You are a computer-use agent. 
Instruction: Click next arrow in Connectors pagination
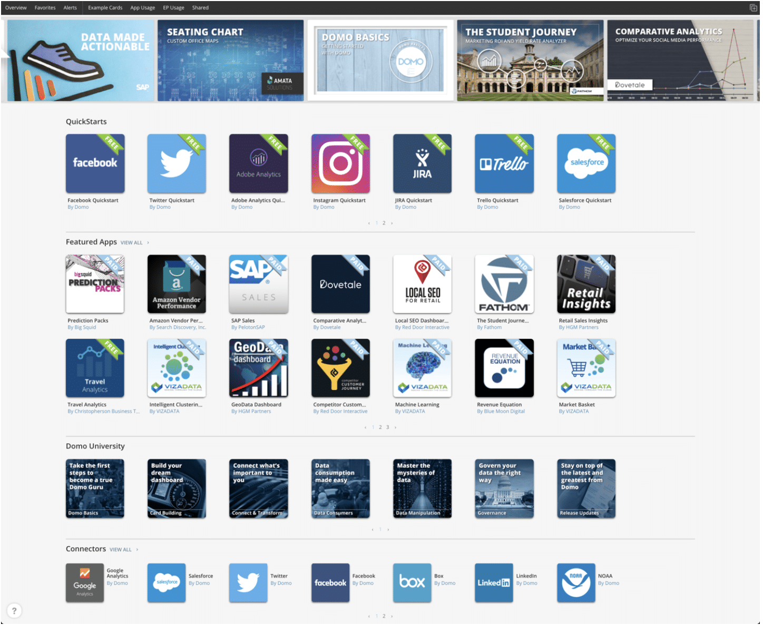392,616
